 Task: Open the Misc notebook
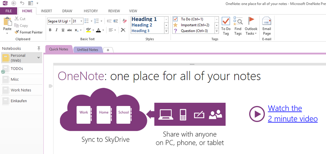point(22,79)
